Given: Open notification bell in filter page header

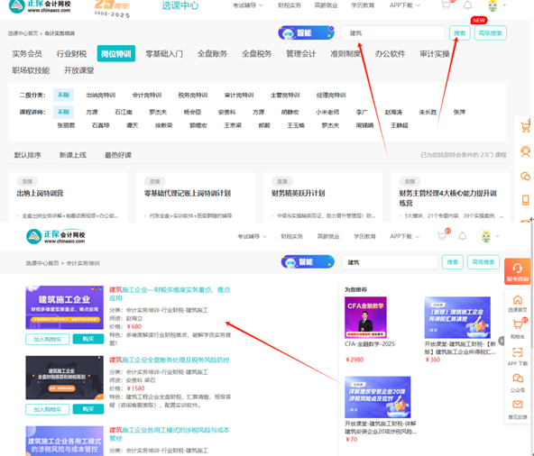Looking at the screenshot, I should point(467,5).
